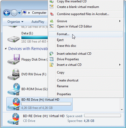
Task: Click BD-RE Drive (H:) Virtual HD list label
Action: point(40,100)
